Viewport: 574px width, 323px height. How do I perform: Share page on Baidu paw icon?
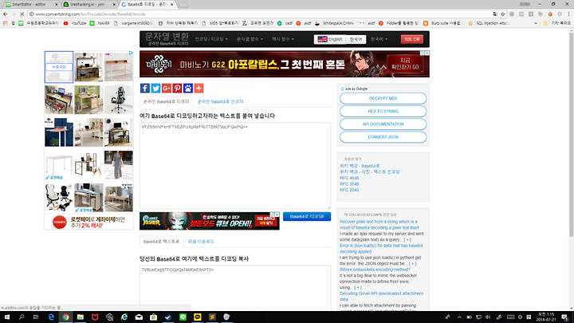click(188, 88)
